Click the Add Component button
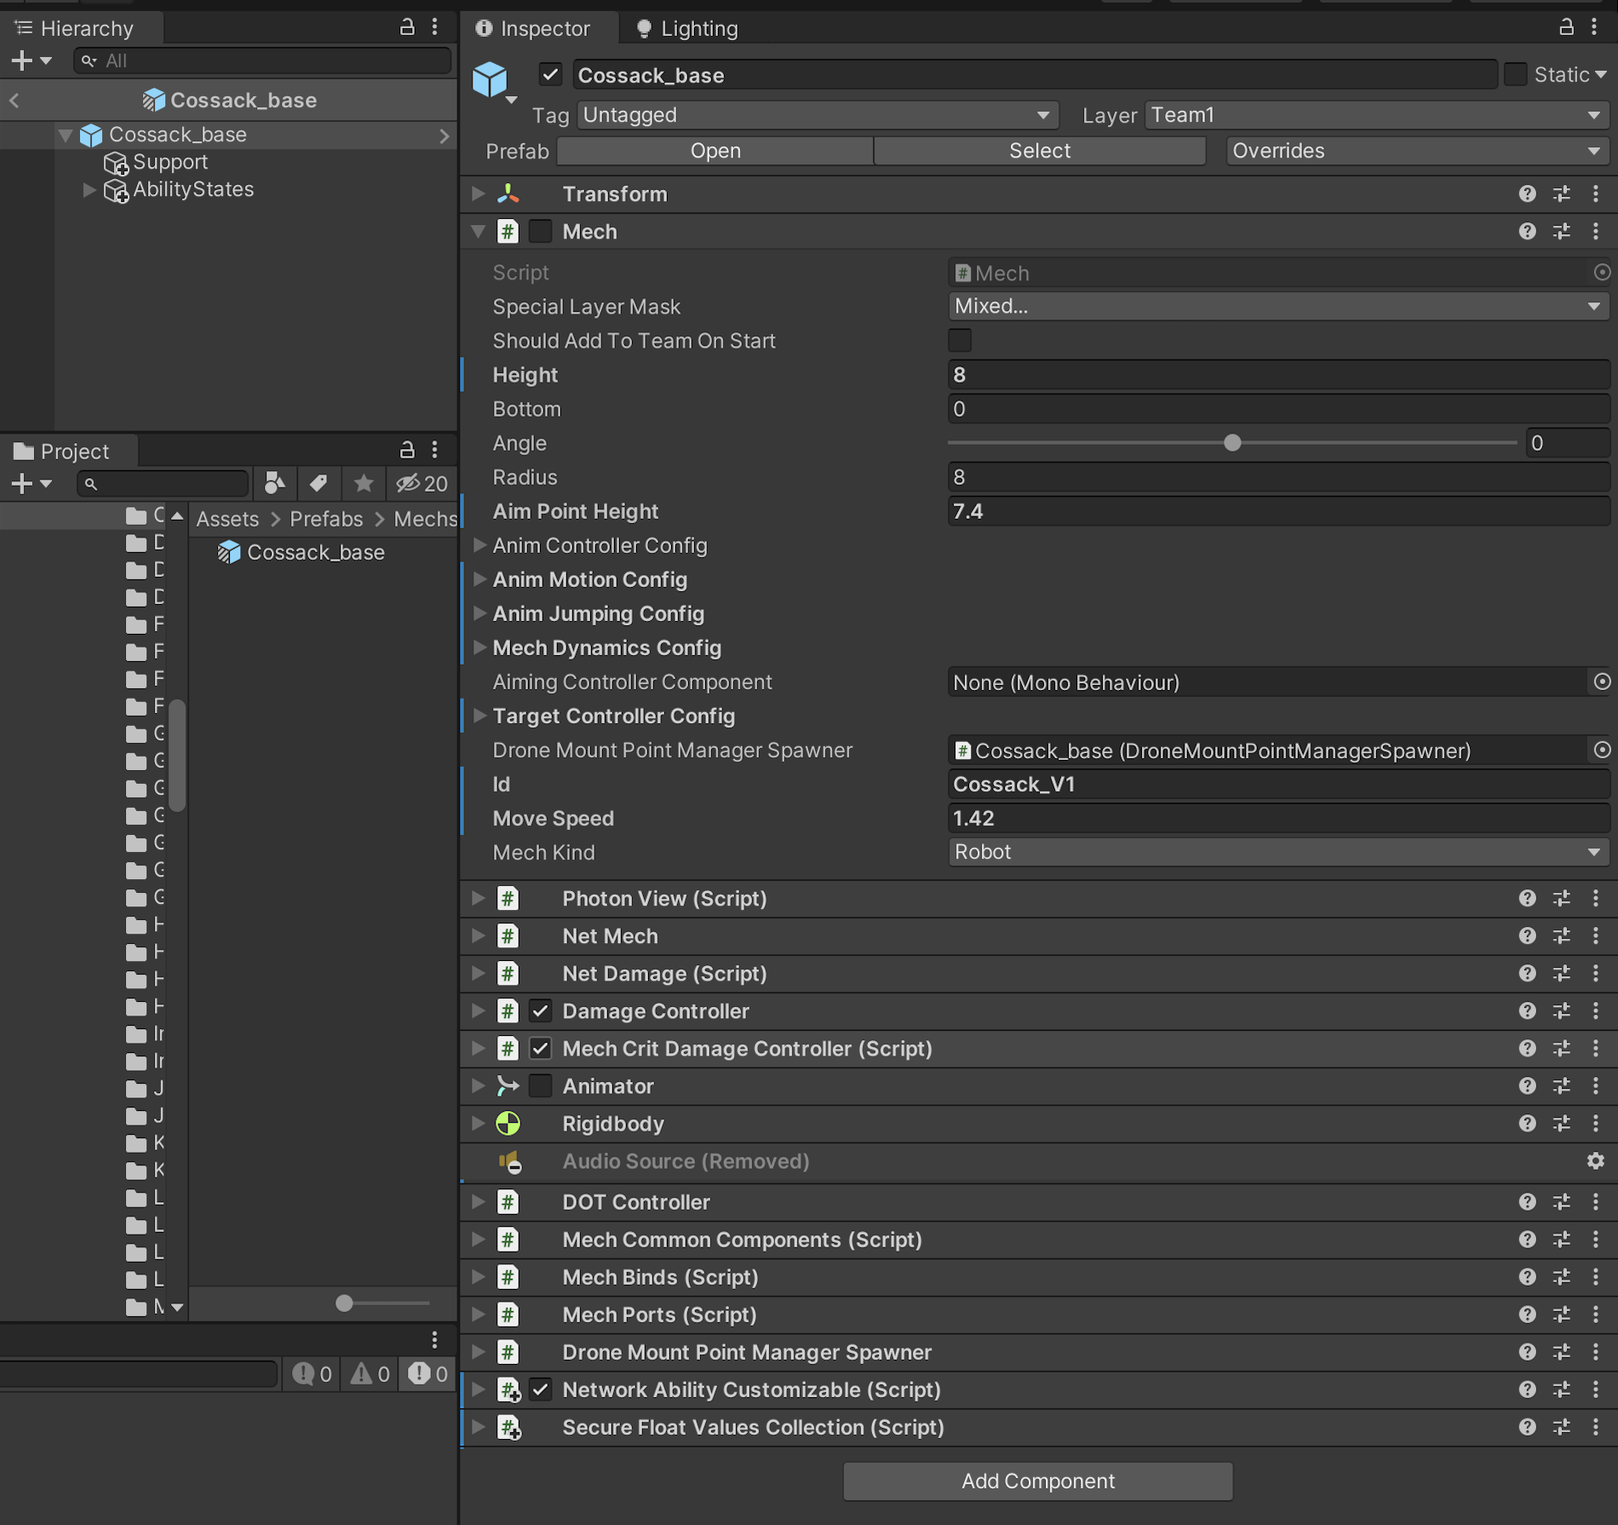Image resolution: width=1618 pixels, height=1525 pixels. [1037, 1482]
